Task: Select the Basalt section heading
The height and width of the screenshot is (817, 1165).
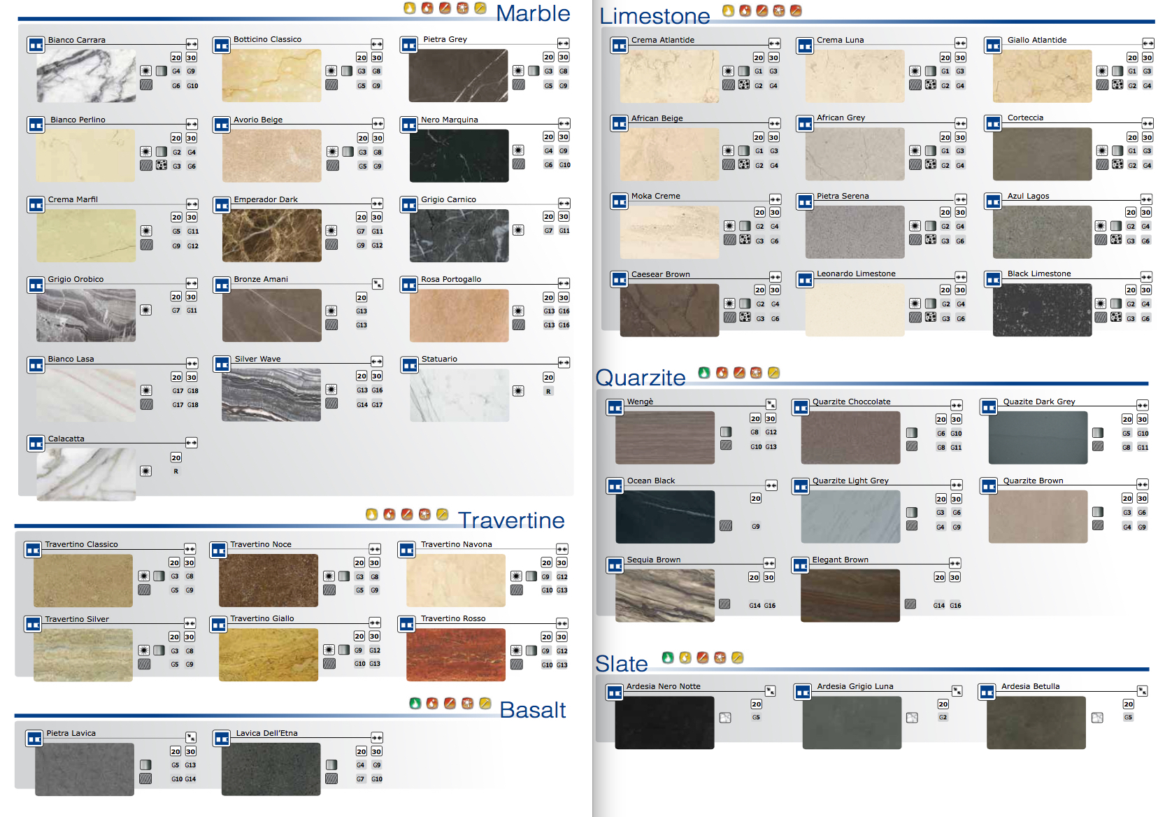Action: tap(532, 710)
